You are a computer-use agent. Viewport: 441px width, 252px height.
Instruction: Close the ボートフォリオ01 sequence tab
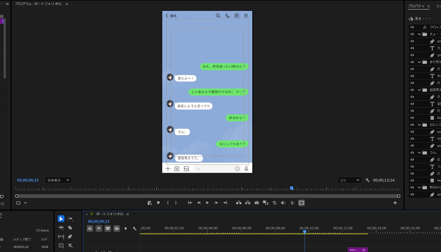[x=87, y=214]
